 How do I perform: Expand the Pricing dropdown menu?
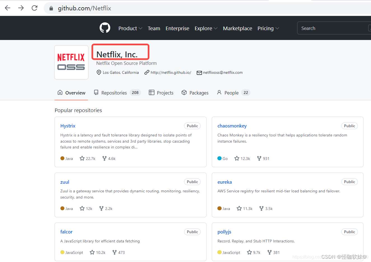click(x=268, y=28)
